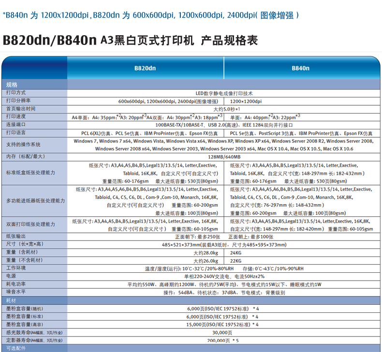Select the '200,000页 * 5' fuser life value

(x=222, y=341)
